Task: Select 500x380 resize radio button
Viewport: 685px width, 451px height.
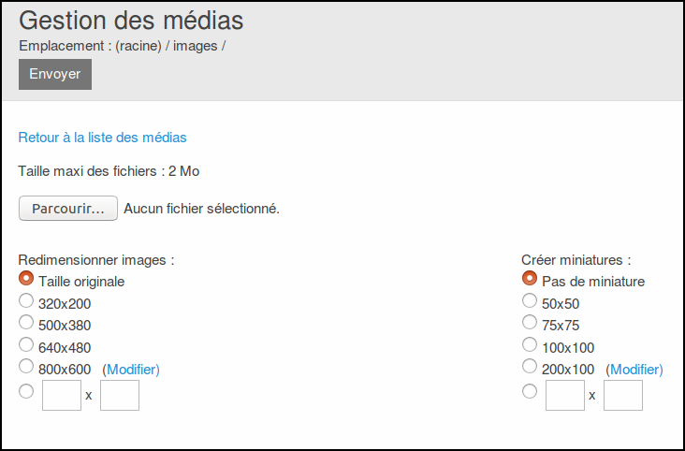Action: click(x=26, y=323)
